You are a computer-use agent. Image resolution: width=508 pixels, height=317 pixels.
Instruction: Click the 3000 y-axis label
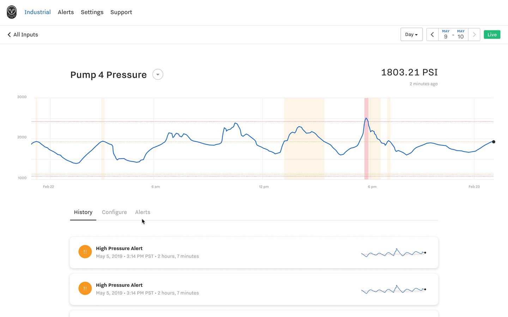(x=22, y=97)
